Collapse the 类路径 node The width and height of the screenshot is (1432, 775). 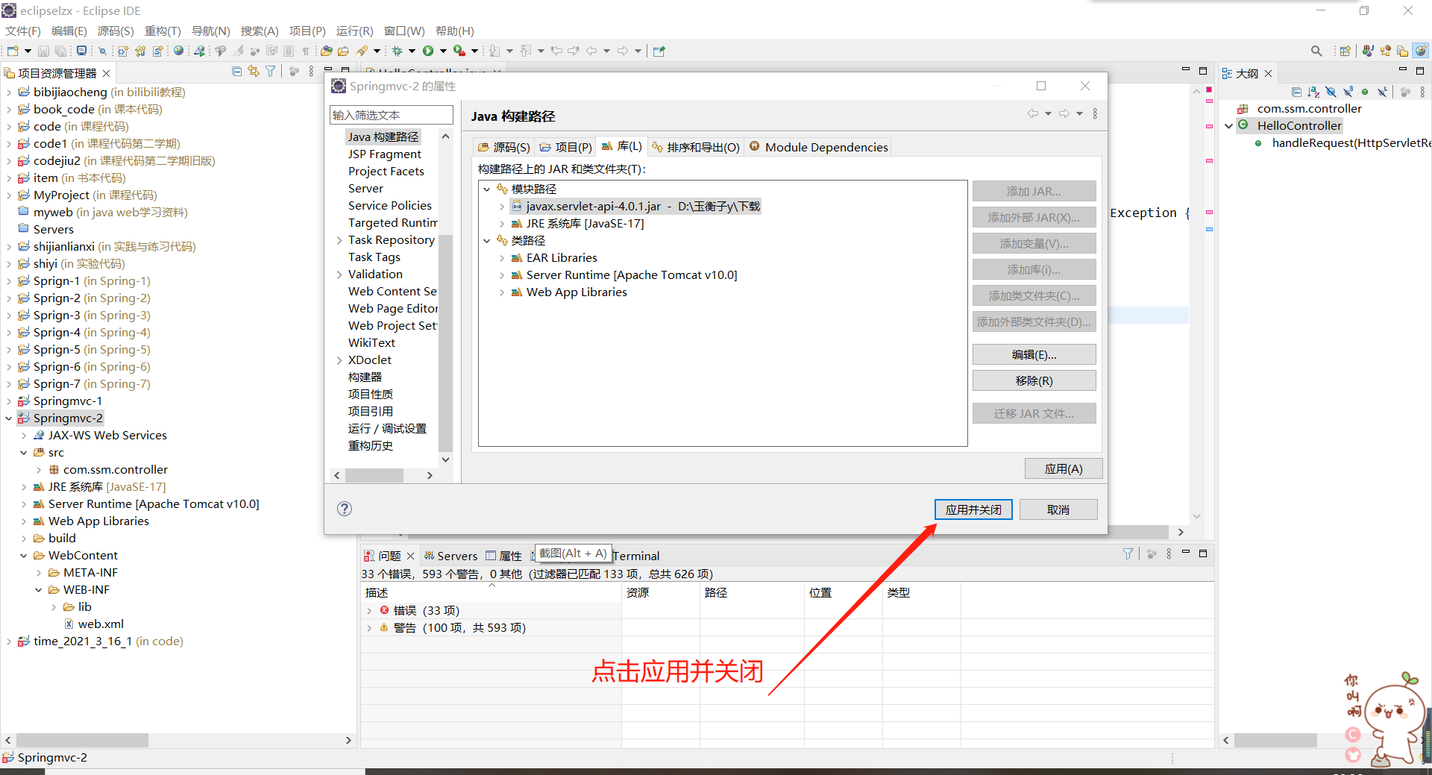click(486, 241)
